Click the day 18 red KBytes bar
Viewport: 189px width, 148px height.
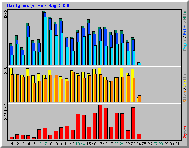(106, 124)
